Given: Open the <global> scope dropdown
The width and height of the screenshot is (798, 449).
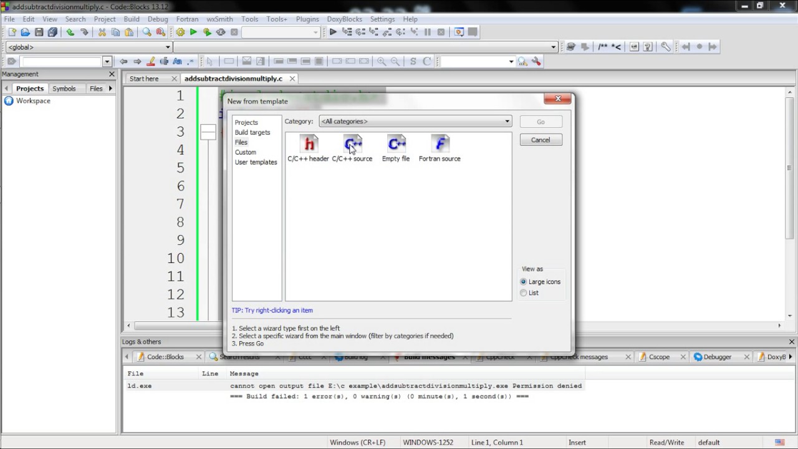Looking at the screenshot, I should click(89, 47).
